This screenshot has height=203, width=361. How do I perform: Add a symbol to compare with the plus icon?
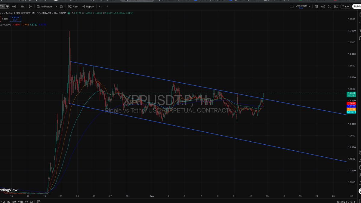coord(14,6)
